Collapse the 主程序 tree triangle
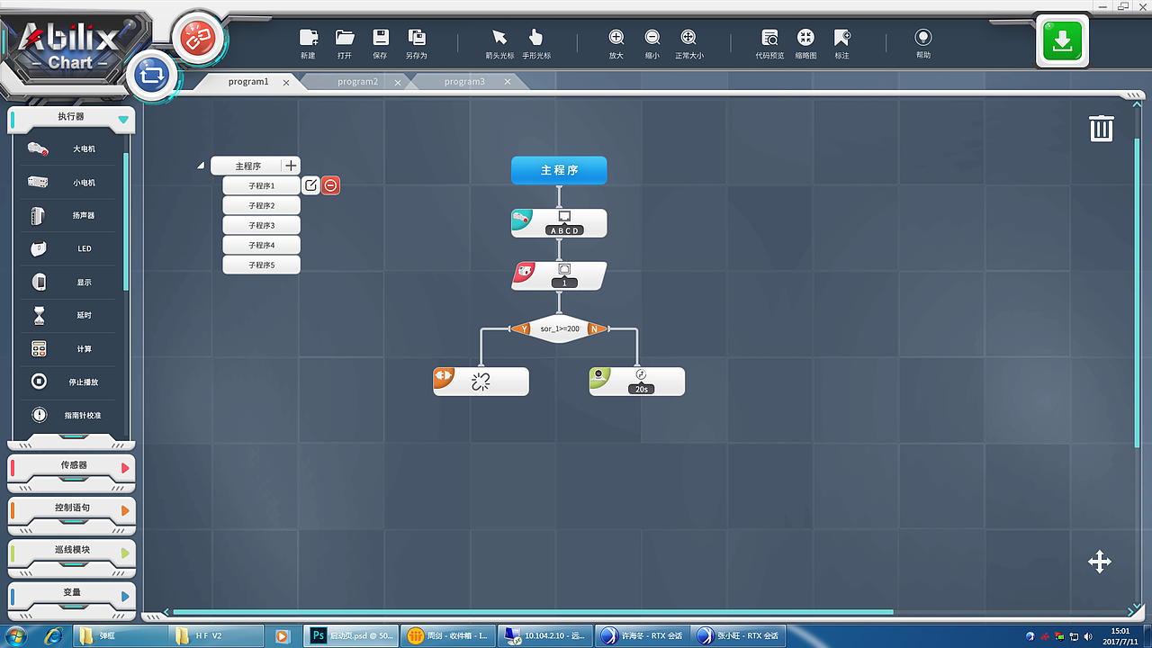Image resolution: width=1152 pixels, height=648 pixels. tap(201, 166)
